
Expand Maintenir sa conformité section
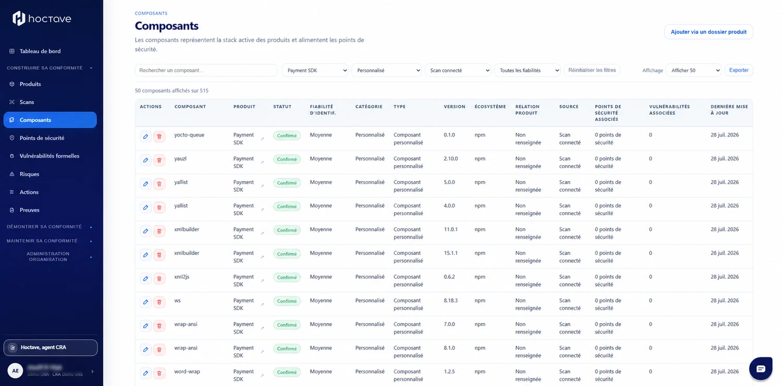point(49,241)
